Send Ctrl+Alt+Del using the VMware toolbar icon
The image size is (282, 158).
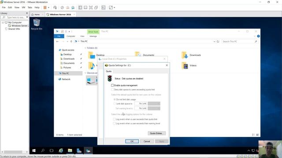[55, 7]
